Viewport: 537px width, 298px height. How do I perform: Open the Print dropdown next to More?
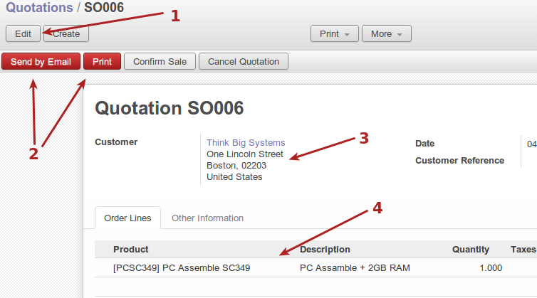(x=334, y=33)
